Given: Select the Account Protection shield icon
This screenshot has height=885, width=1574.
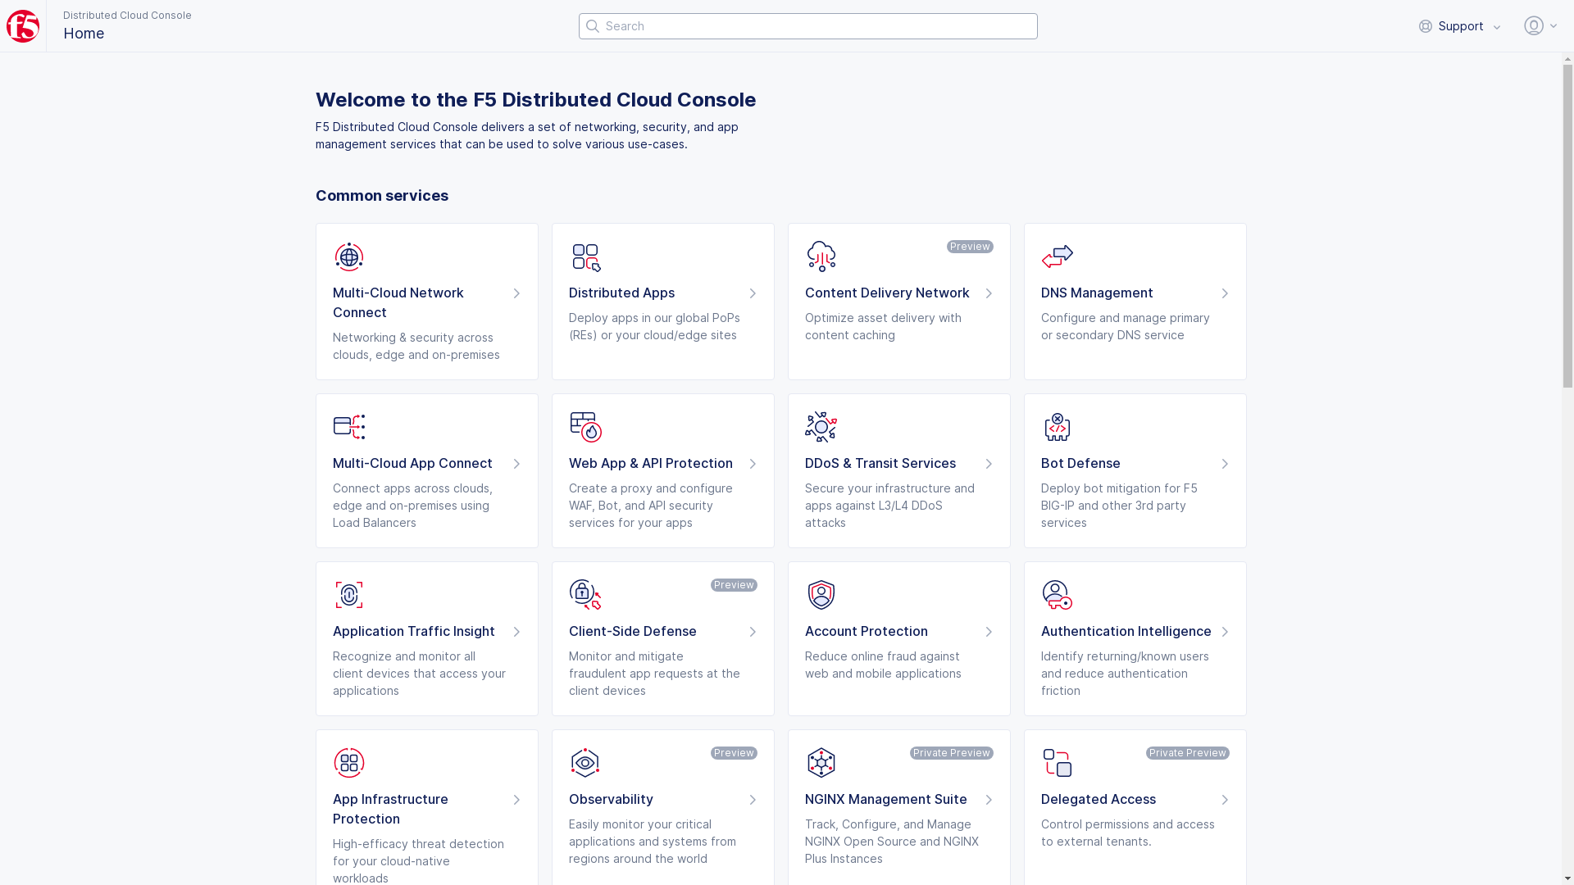Looking at the screenshot, I should [x=821, y=594].
